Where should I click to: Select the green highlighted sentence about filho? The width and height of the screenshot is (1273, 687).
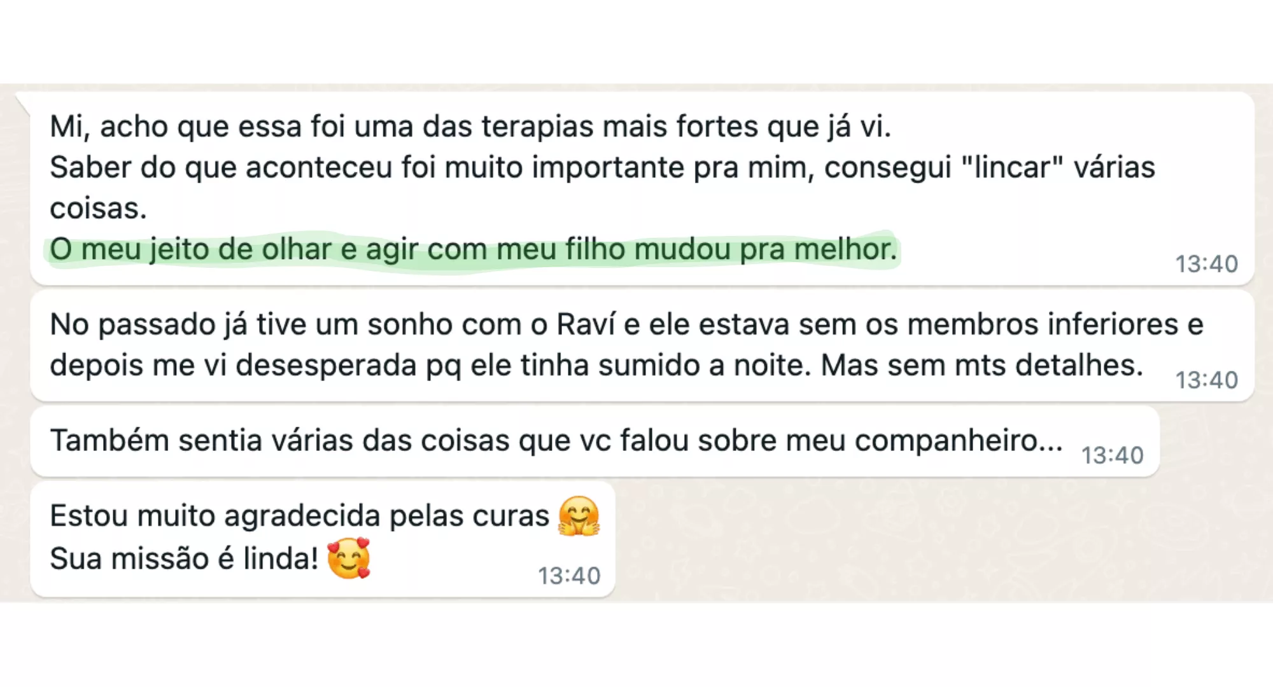pyautogui.click(x=473, y=249)
